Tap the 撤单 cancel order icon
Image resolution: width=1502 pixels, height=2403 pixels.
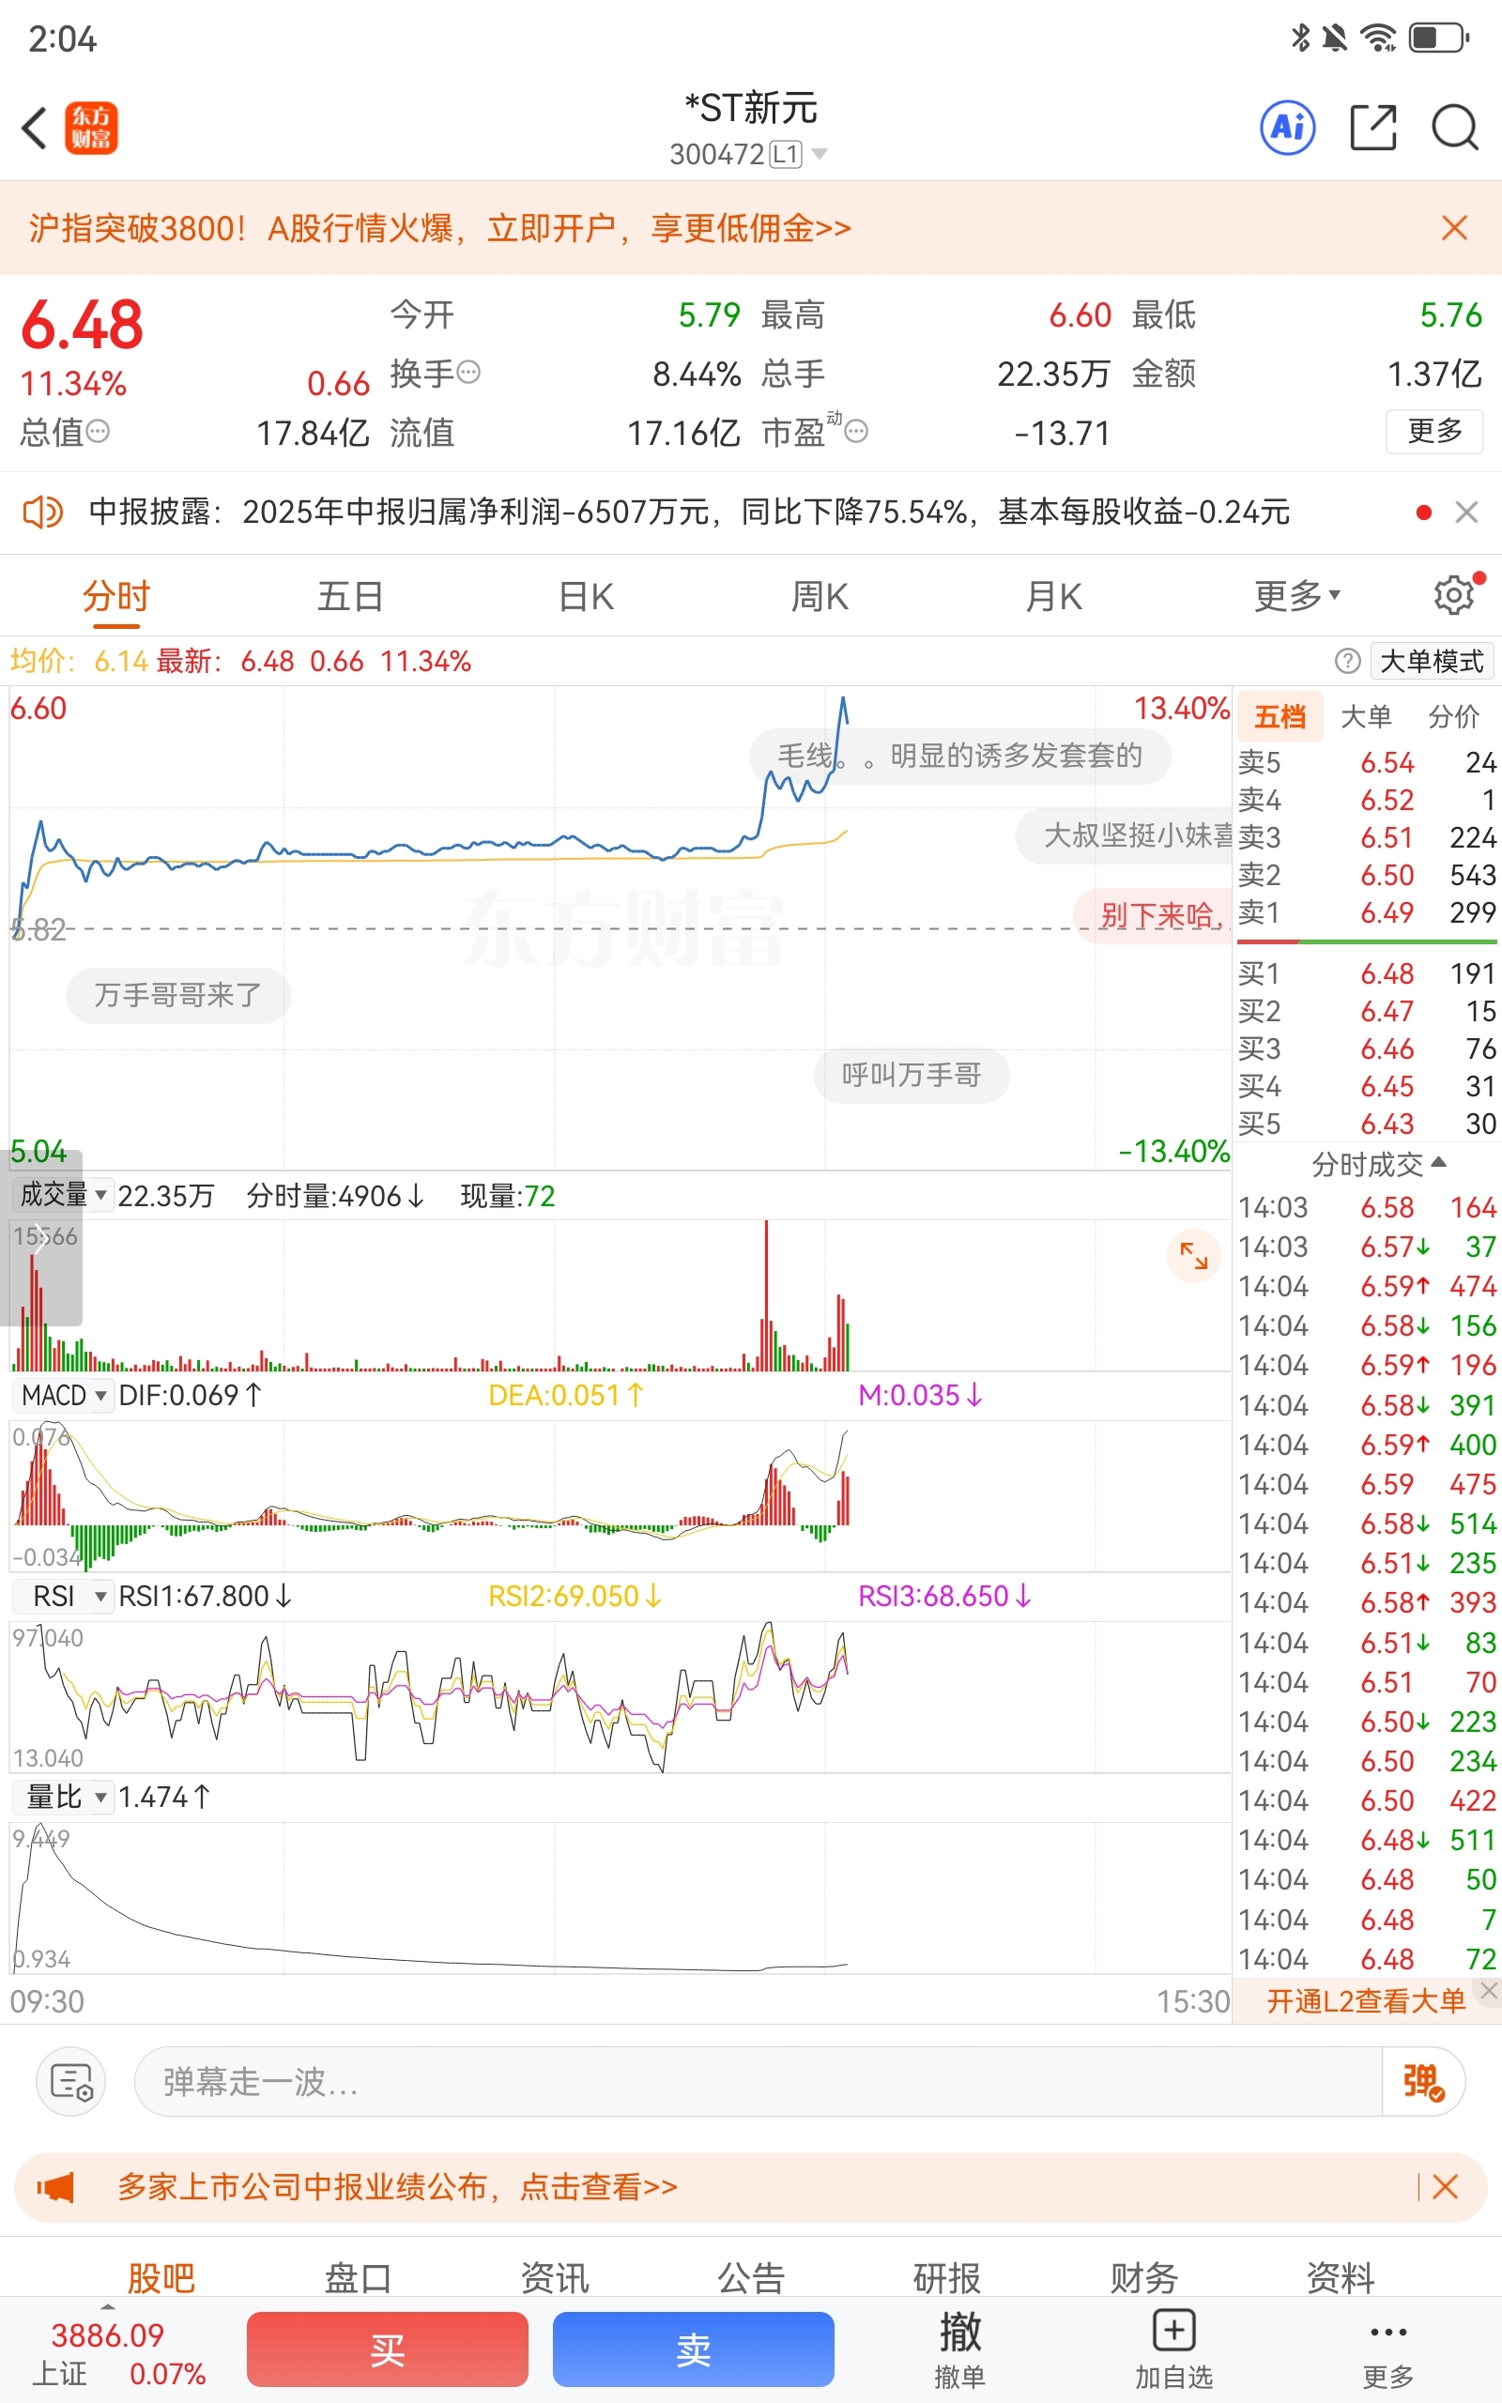tap(959, 2349)
